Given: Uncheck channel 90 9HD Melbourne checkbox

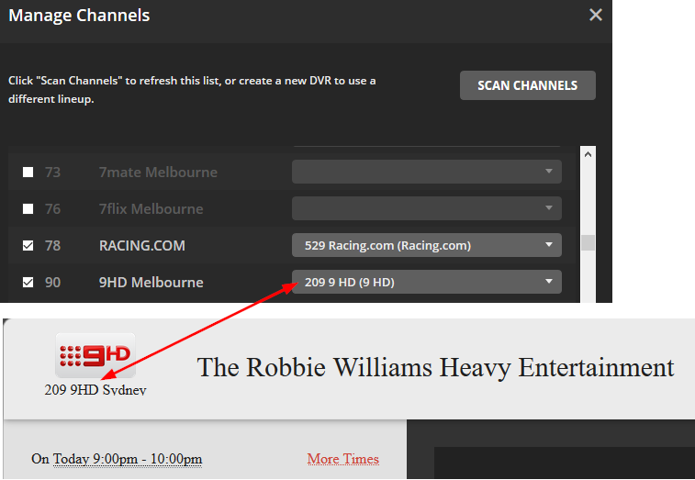Looking at the screenshot, I should (x=28, y=283).
